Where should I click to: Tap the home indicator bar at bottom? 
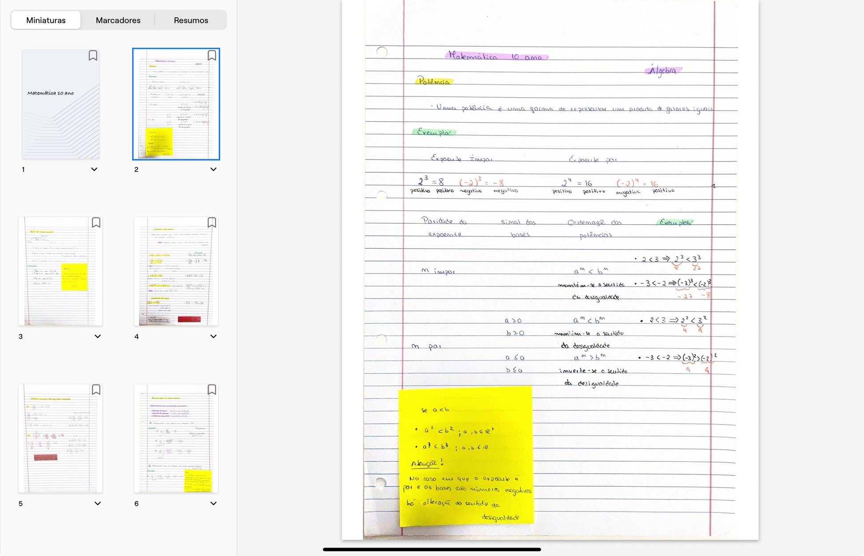(x=432, y=549)
